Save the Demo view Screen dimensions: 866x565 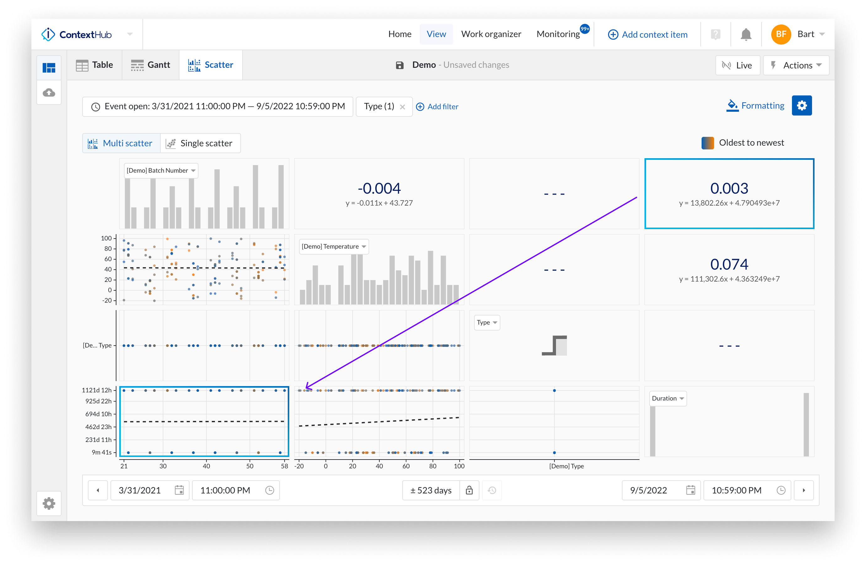click(399, 65)
